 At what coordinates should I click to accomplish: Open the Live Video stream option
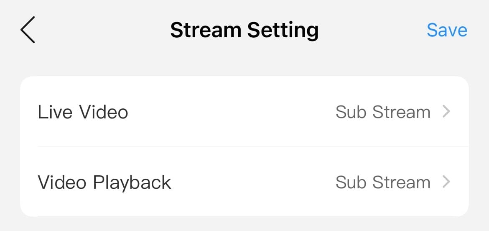(244, 111)
